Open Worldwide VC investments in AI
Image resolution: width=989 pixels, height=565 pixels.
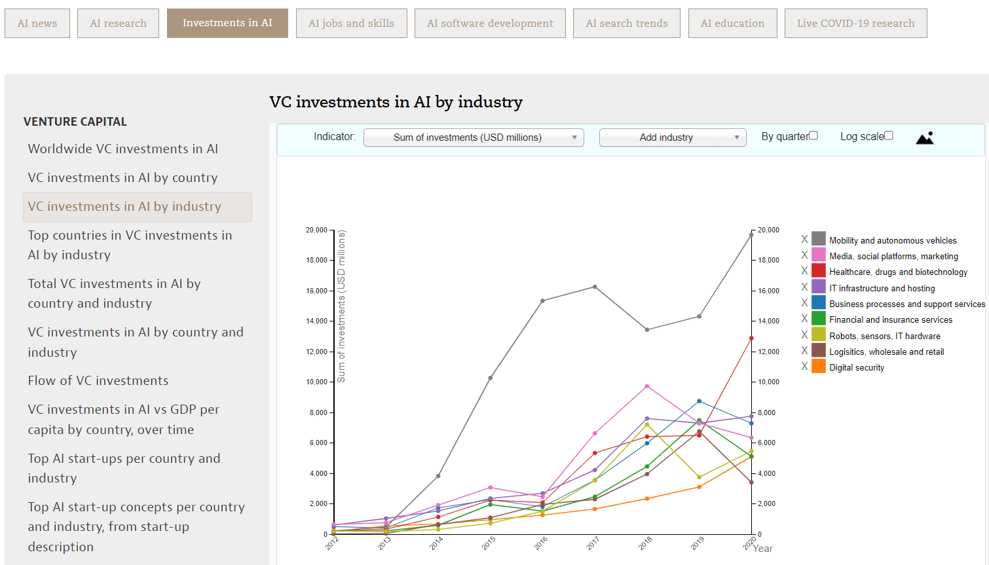pos(123,149)
